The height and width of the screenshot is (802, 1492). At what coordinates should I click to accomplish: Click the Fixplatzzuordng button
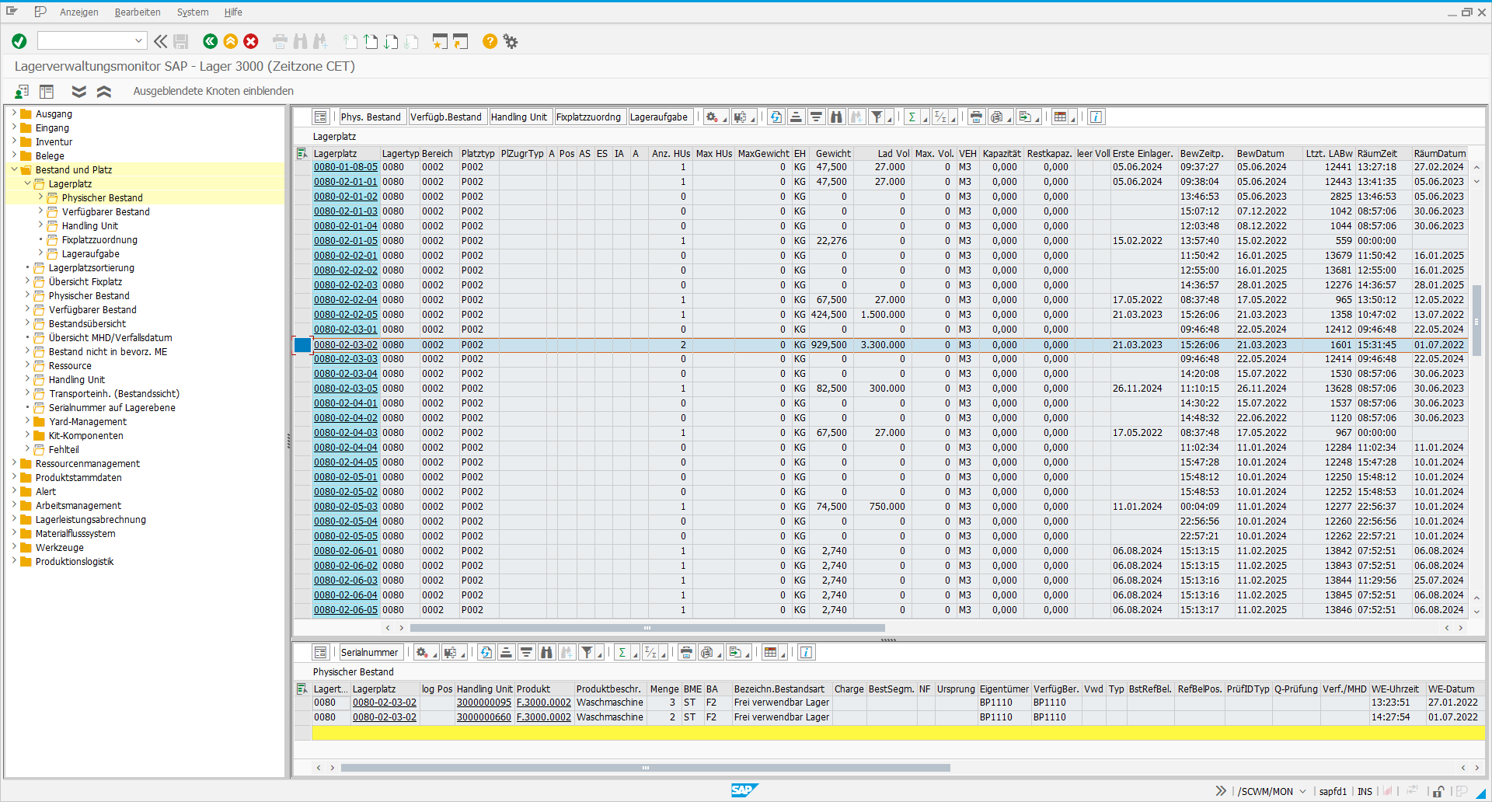589,117
